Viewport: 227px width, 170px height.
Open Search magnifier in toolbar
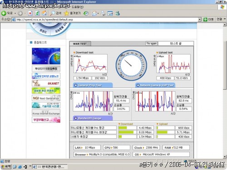pyautogui.click(x=53, y=13)
